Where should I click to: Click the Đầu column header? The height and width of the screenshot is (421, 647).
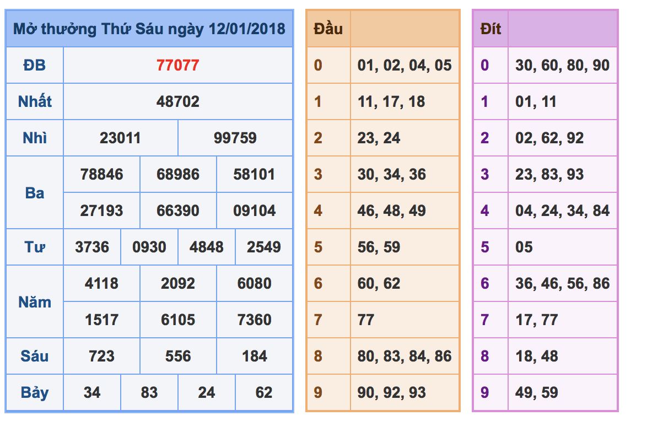click(x=328, y=29)
